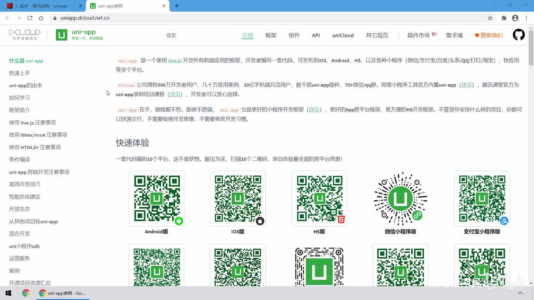534x300 pixels.
Task: Open the 组件 nav item
Action: click(x=294, y=35)
